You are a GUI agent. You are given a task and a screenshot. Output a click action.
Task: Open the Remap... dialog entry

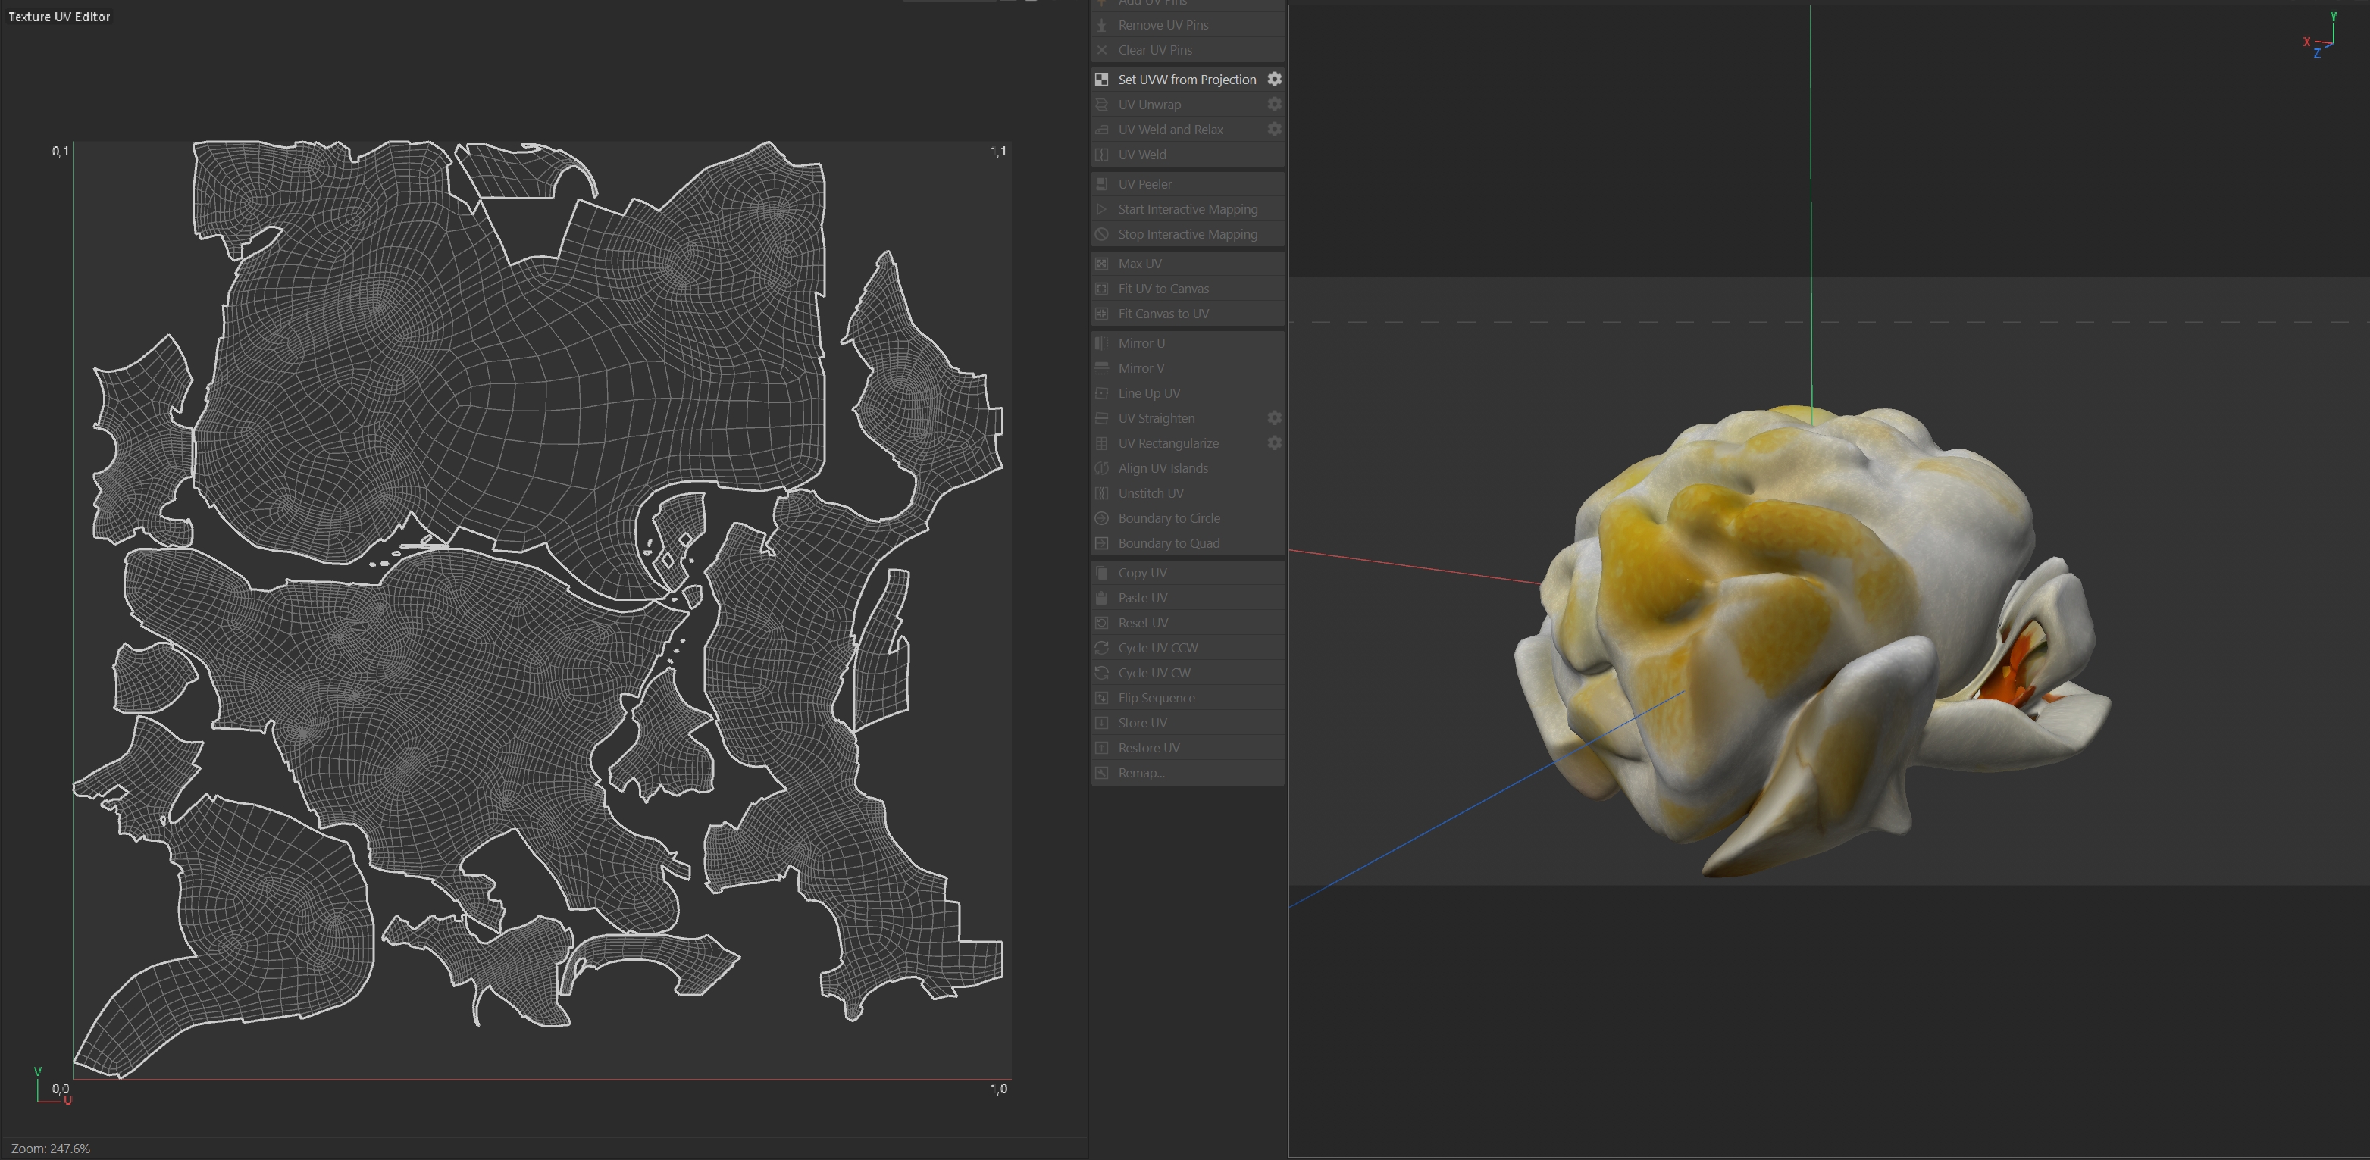pos(1141,773)
